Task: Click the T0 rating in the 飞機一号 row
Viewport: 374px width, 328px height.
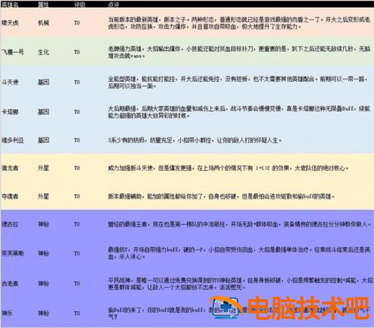Action: [x=77, y=52]
